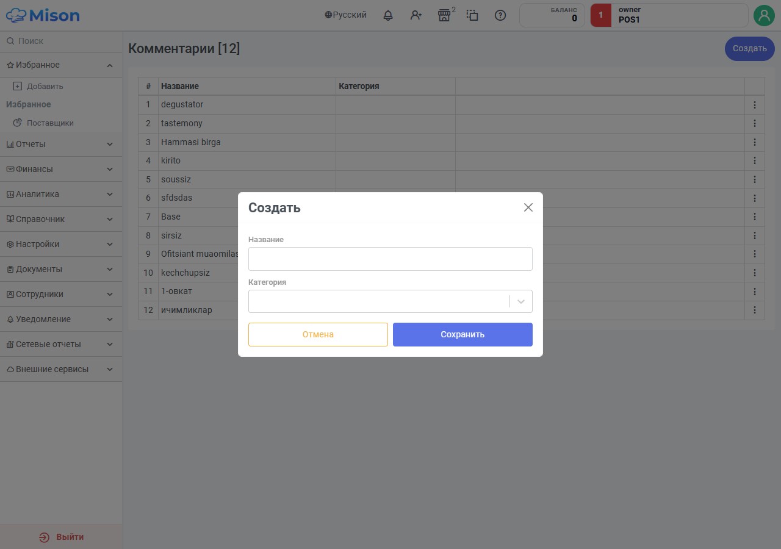Open Поставщики in favorites menu
The image size is (781, 549).
tap(50, 123)
